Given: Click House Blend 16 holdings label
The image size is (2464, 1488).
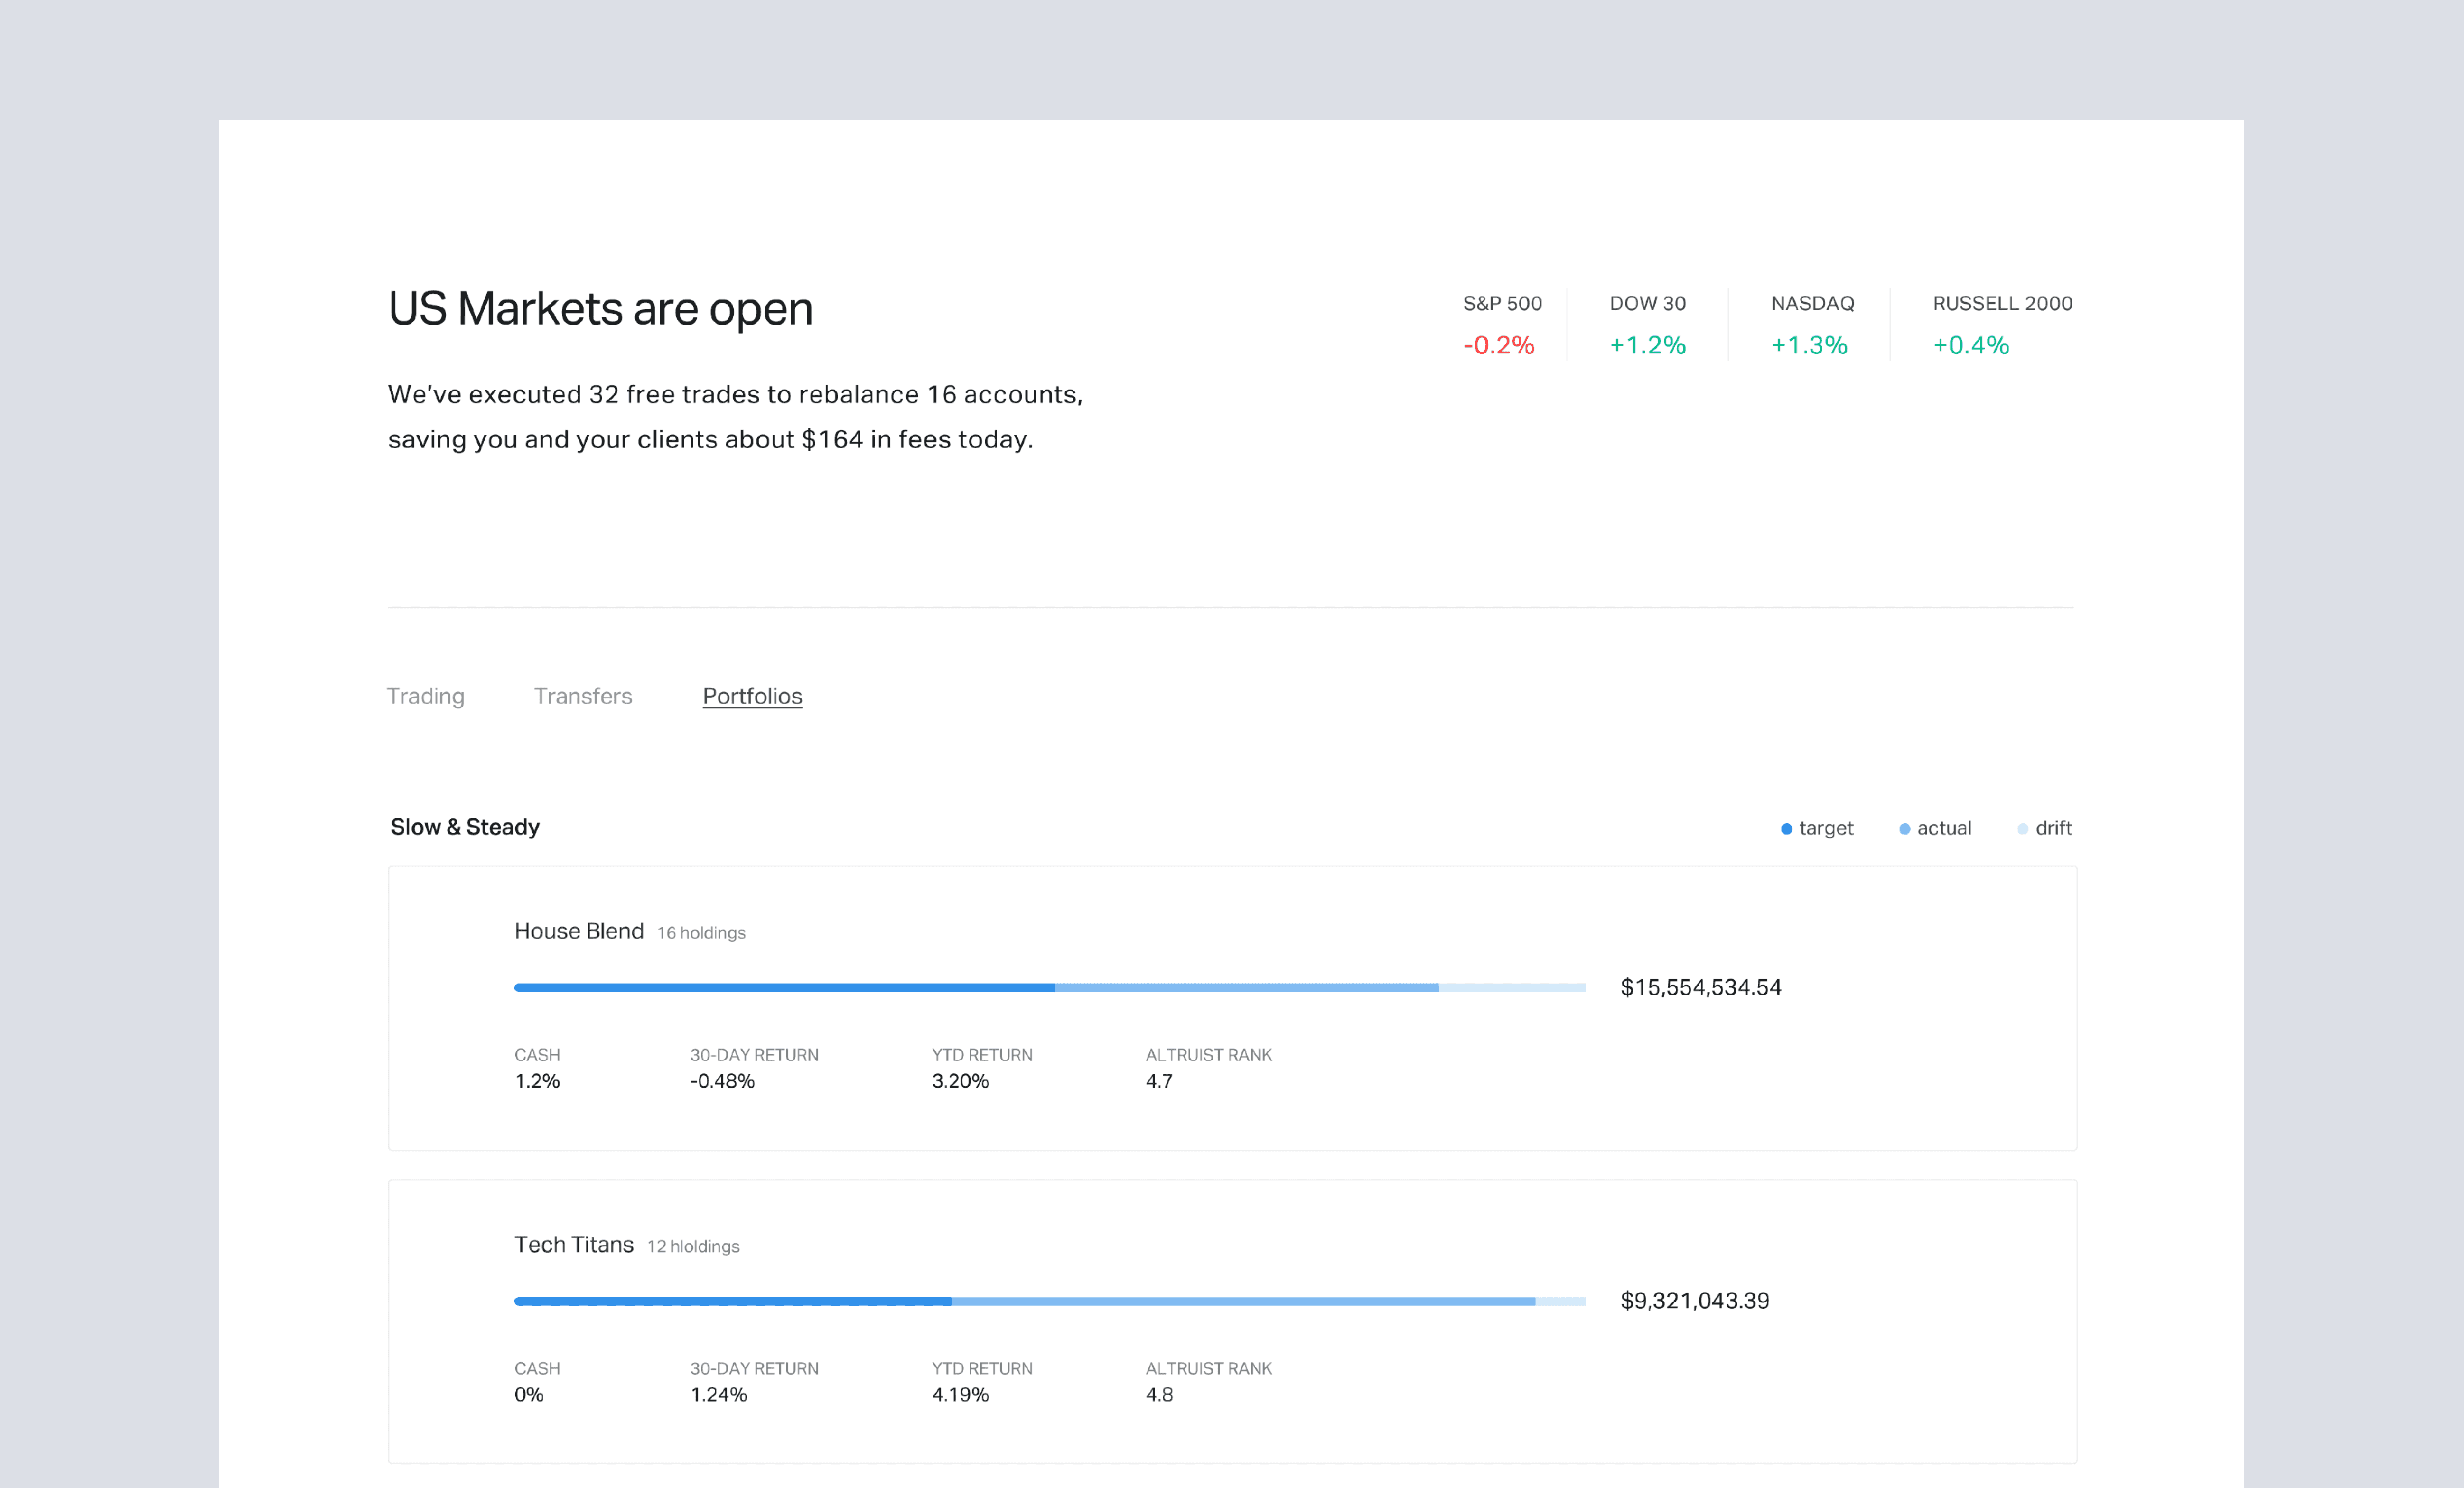Looking at the screenshot, I should click(701, 933).
